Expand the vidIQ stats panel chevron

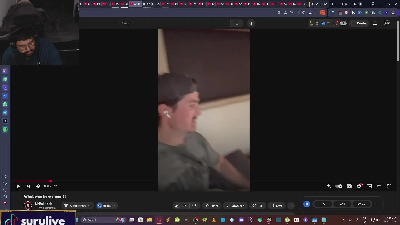[x=377, y=204]
